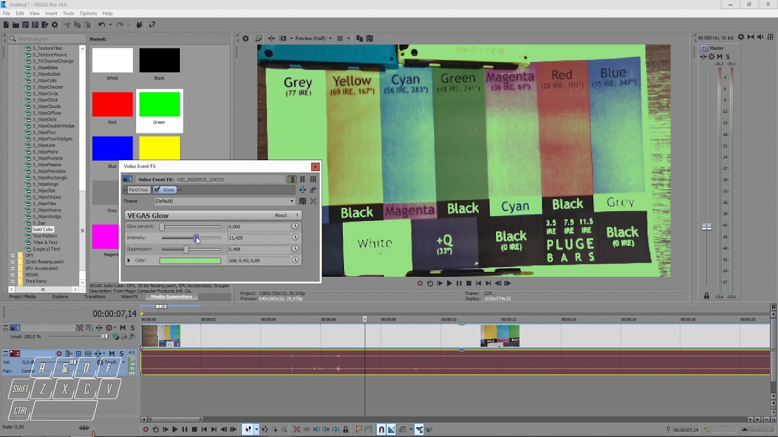
Task: Switch to the Project Media tab
Action: click(x=22, y=297)
